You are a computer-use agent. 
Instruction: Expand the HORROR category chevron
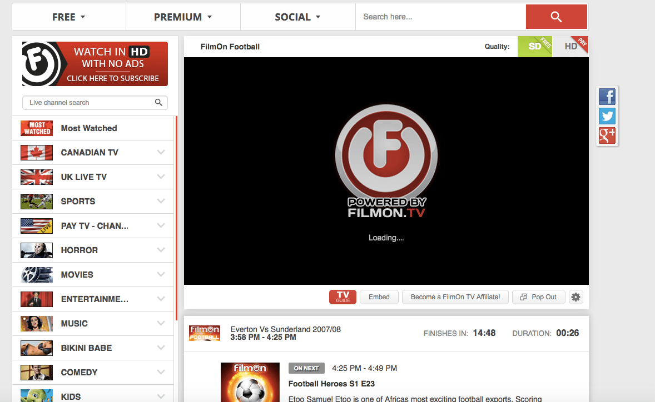point(161,250)
